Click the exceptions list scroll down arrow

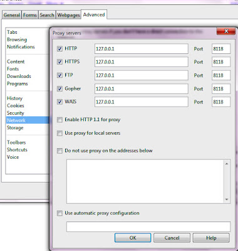click(227, 200)
